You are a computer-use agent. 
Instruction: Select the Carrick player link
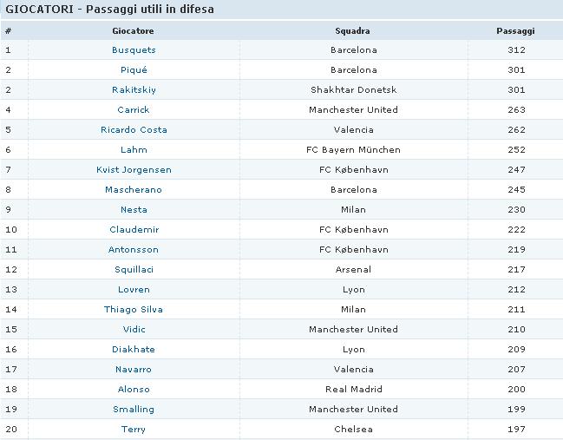click(134, 110)
